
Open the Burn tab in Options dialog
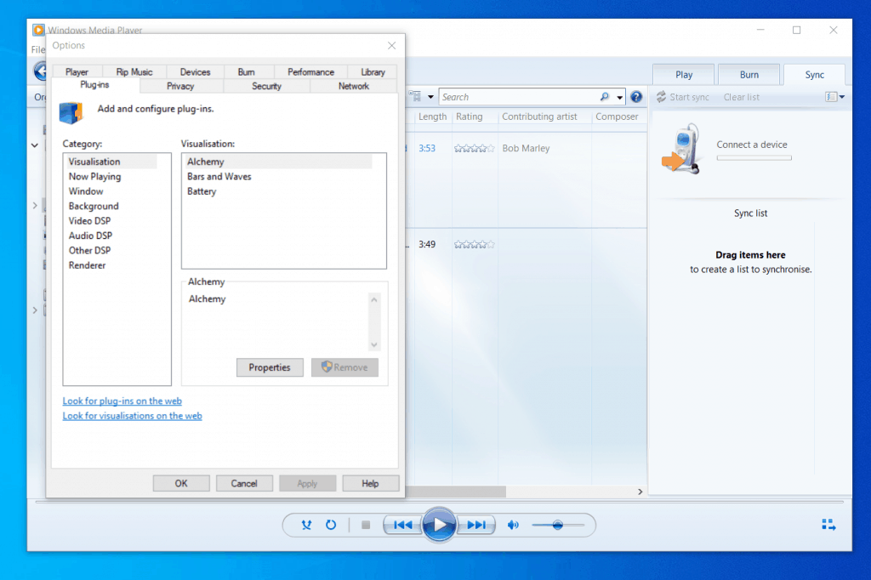click(x=246, y=72)
